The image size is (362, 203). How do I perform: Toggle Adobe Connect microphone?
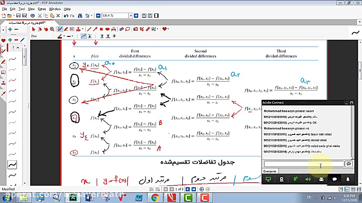(295, 179)
